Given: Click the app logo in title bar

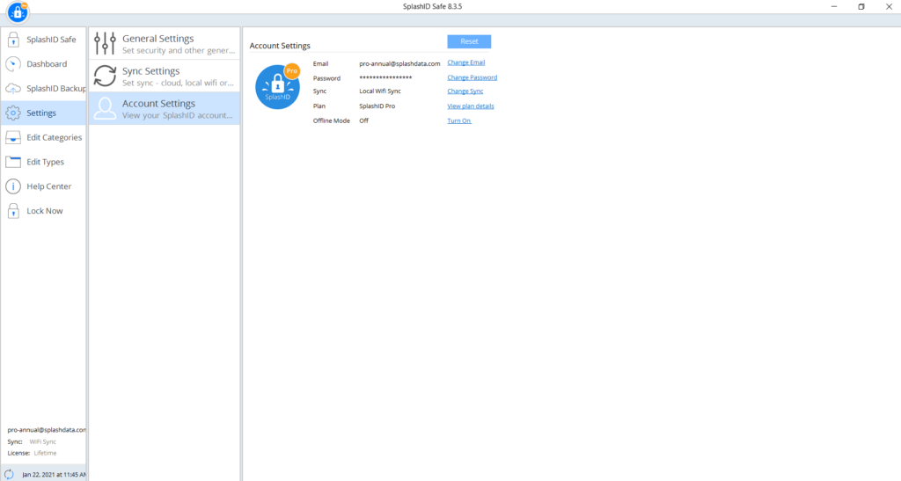Looking at the screenshot, I should (x=19, y=12).
